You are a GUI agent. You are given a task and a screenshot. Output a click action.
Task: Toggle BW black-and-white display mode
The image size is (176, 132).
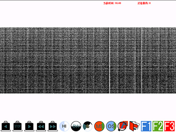(76, 126)
